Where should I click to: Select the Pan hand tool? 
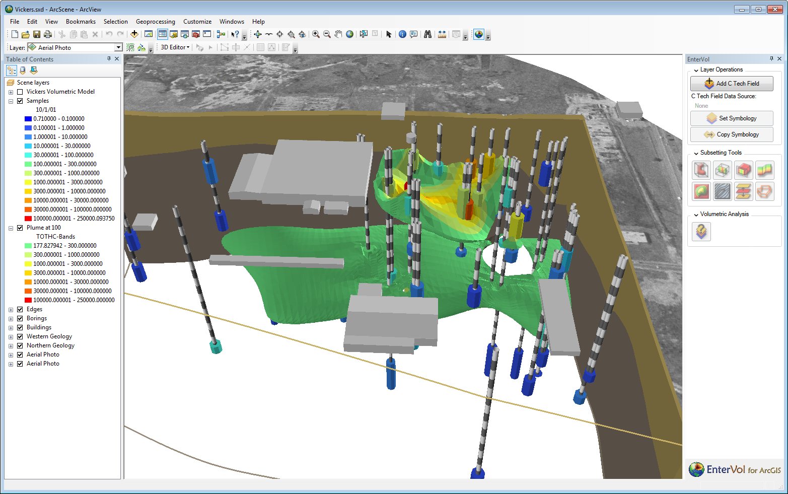(338, 34)
